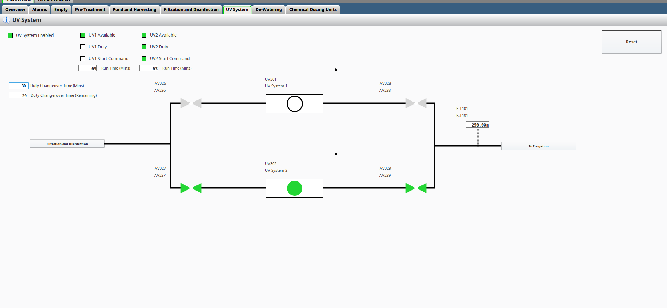Click the Reset button
Viewport: 667px width, 308px height.
[x=632, y=42]
